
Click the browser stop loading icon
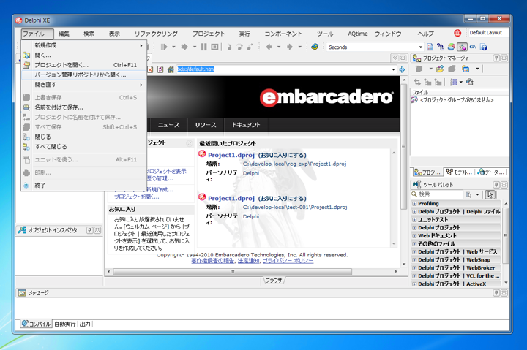coord(150,69)
